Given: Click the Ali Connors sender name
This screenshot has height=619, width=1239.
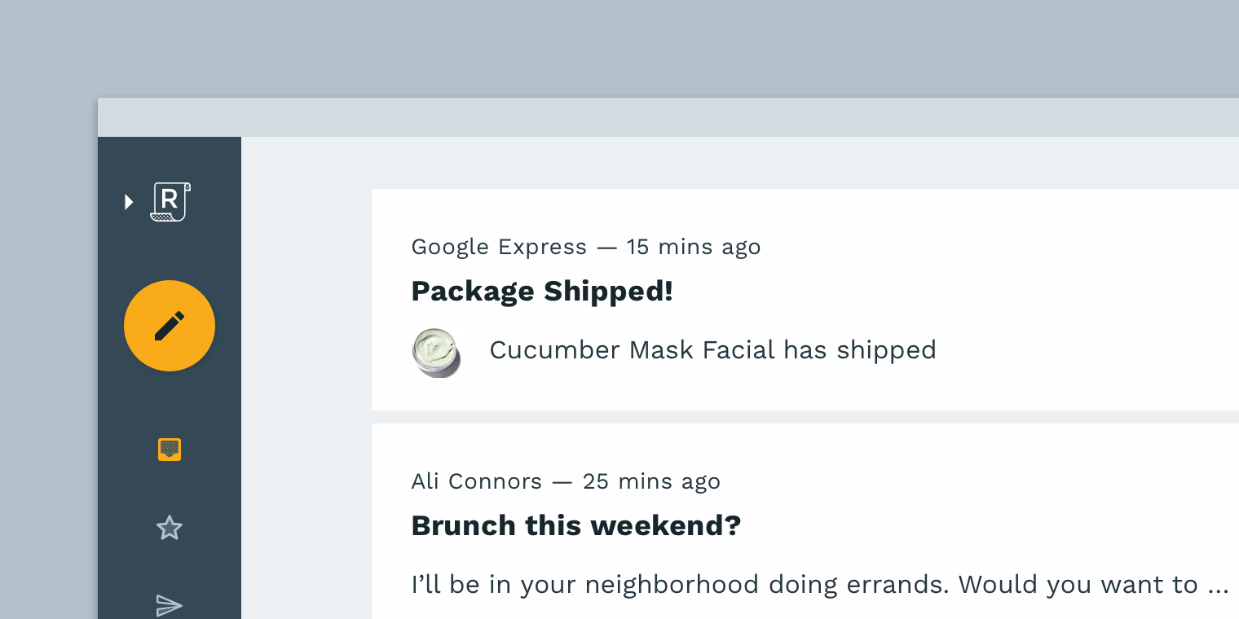Looking at the screenshot, I should [477, 481].
